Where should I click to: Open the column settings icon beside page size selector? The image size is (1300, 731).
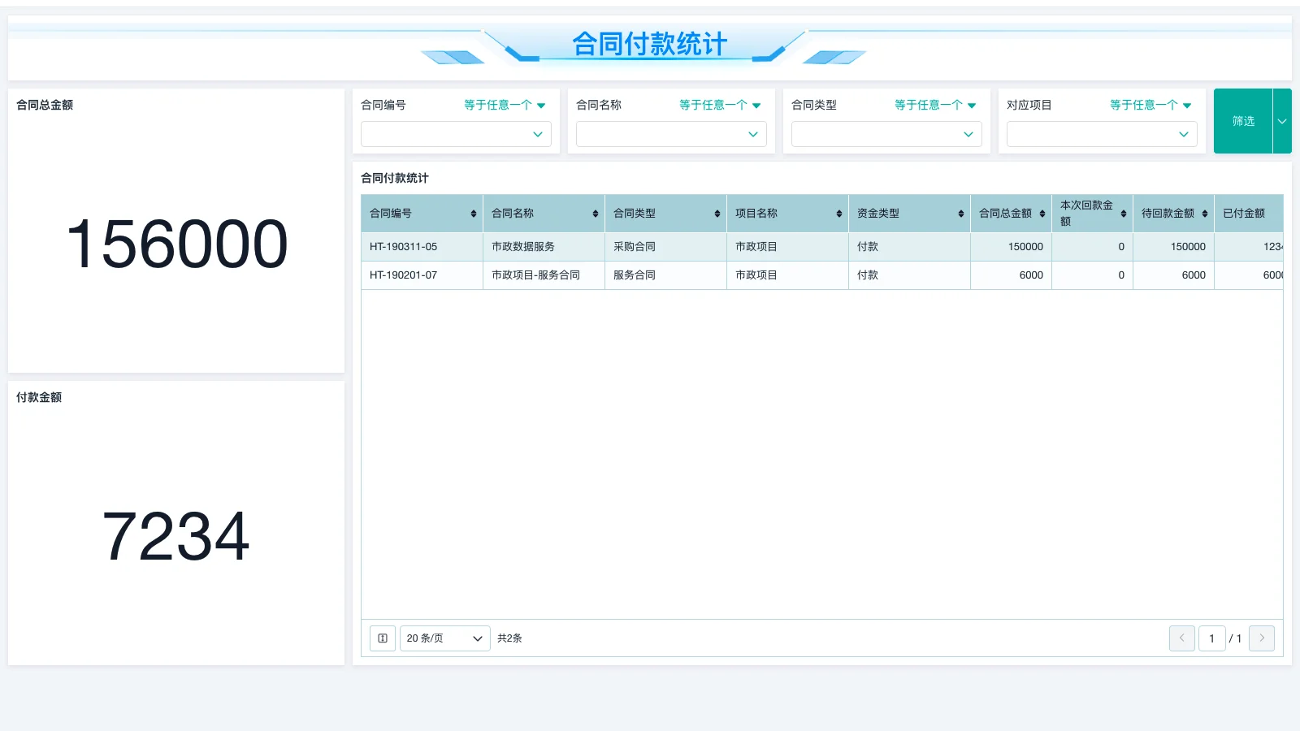pos(382,638)
